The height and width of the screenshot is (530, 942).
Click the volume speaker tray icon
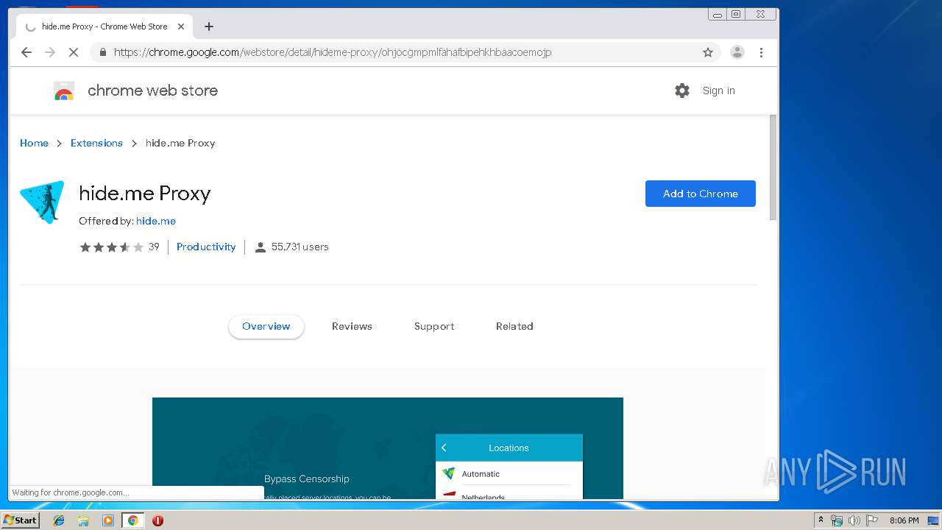[x=854, y=520]
